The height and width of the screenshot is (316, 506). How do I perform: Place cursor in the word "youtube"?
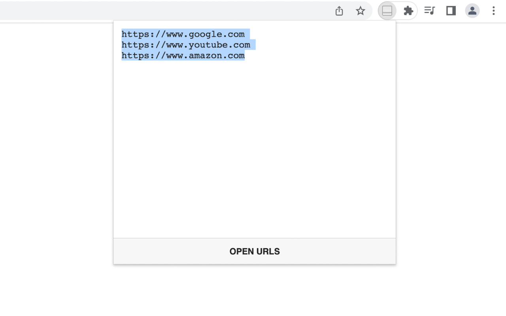click(208, 45)
